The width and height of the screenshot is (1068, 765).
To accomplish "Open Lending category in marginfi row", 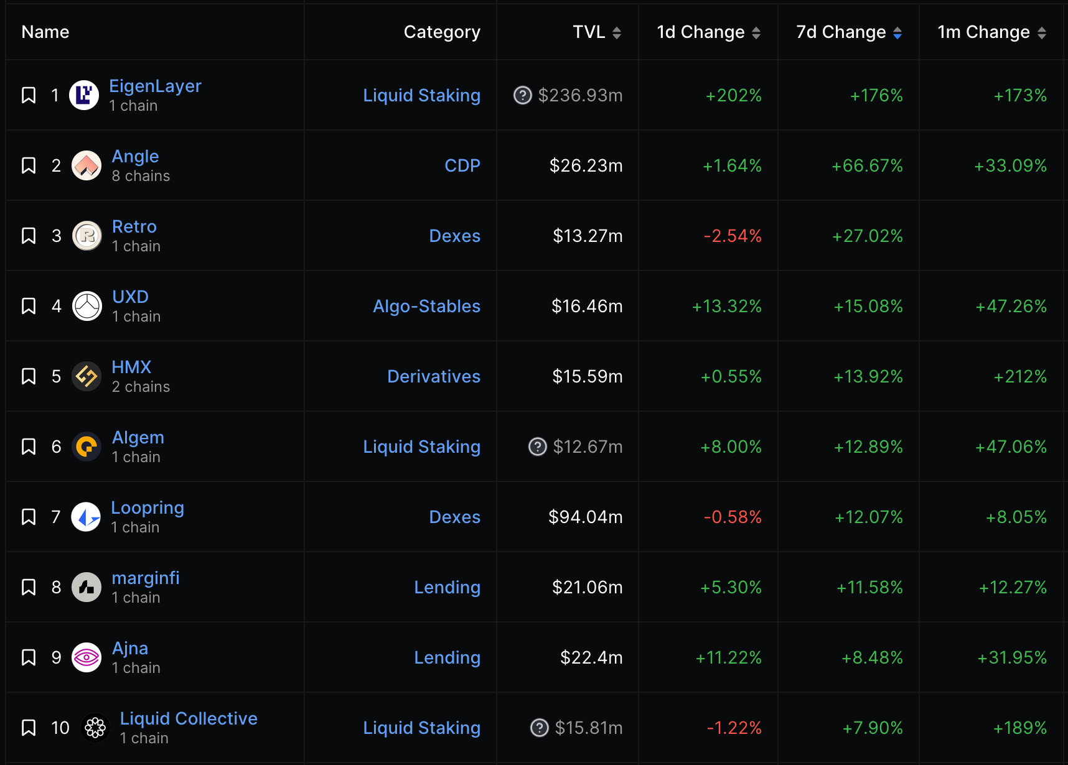I will (447, 587).
